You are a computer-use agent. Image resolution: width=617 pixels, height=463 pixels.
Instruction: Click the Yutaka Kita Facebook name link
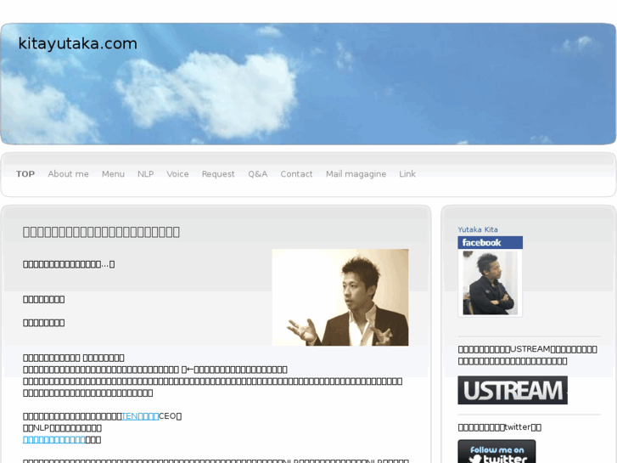click(x=478, y=229)
